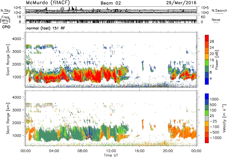
Task: Click the 'Beam 02' heading
Action: click(111, 3)
